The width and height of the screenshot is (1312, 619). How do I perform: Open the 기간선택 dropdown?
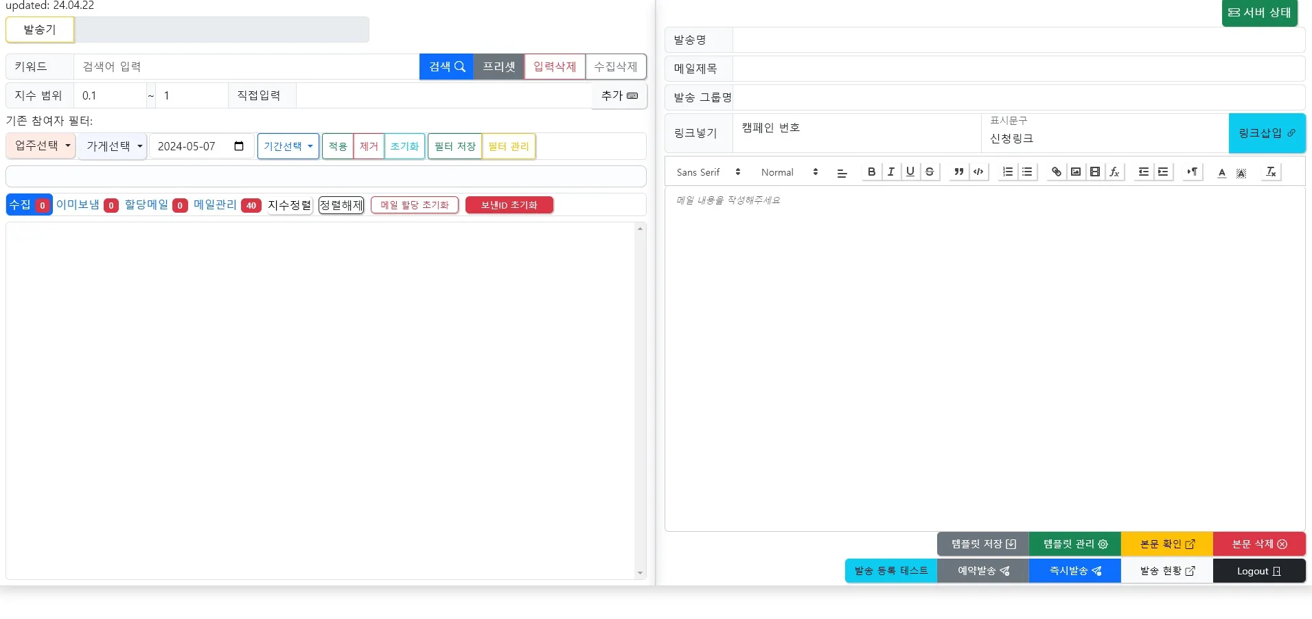pos(287,145)
